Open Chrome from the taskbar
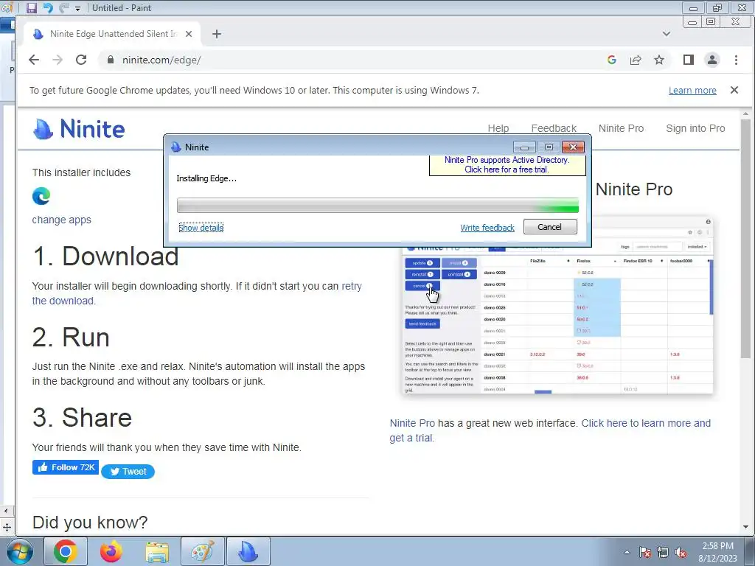 65,551
